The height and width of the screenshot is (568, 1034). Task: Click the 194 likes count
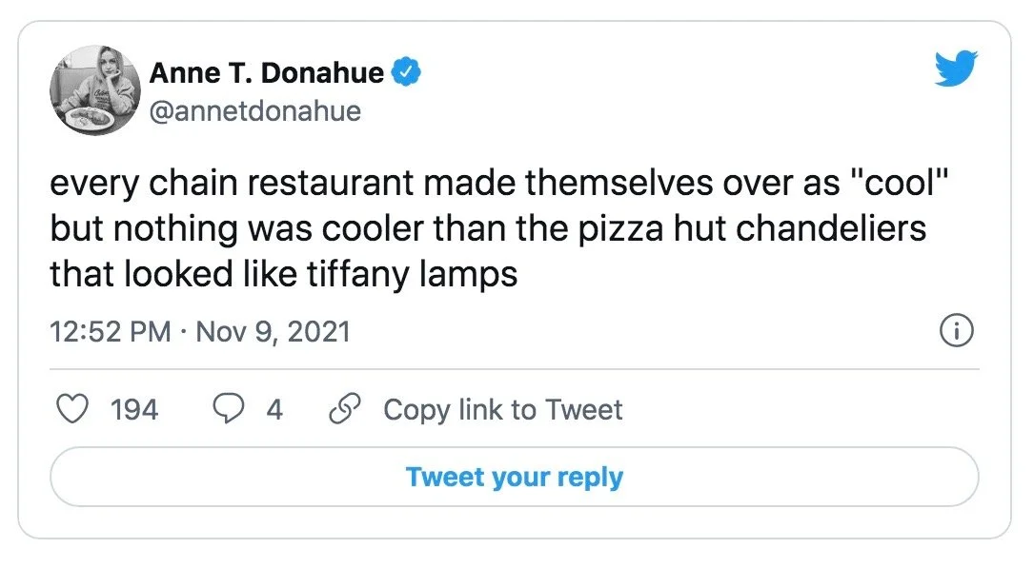pos(134,410)
